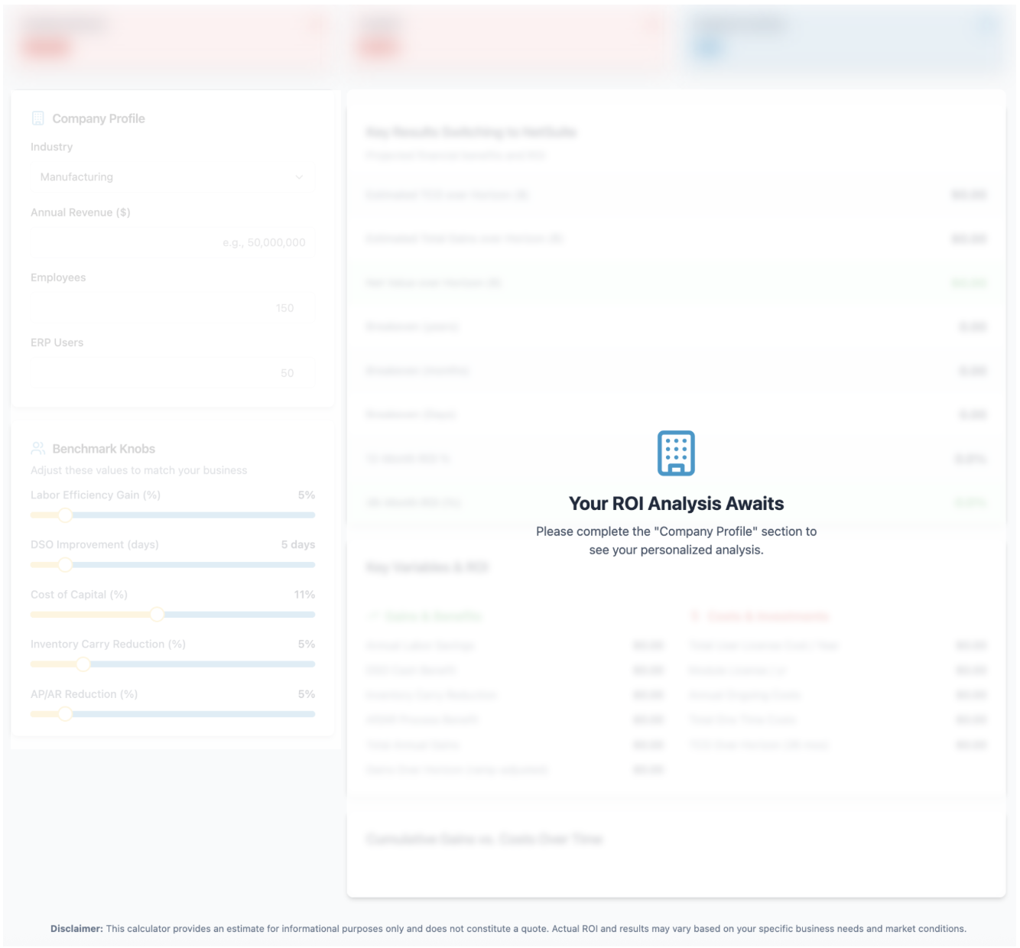Click the Disclaimer text at page bottom
This screenshot has height=948, width=1020.
(x=508, y=929)
